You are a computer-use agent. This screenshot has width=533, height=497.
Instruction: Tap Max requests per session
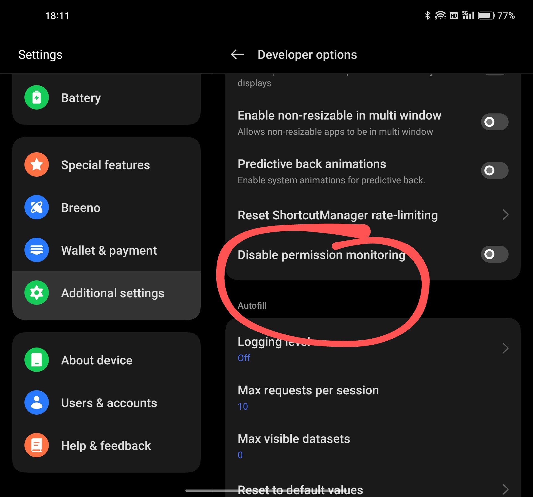[x=373, y=397]
